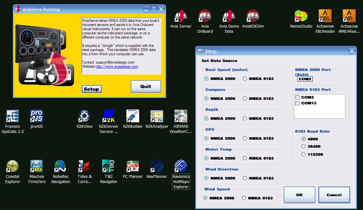The height and width of the screenshot is (210, 363).
Task: Close the Setup dialog window
Action: pyautogui.click(x=352, y=51)
